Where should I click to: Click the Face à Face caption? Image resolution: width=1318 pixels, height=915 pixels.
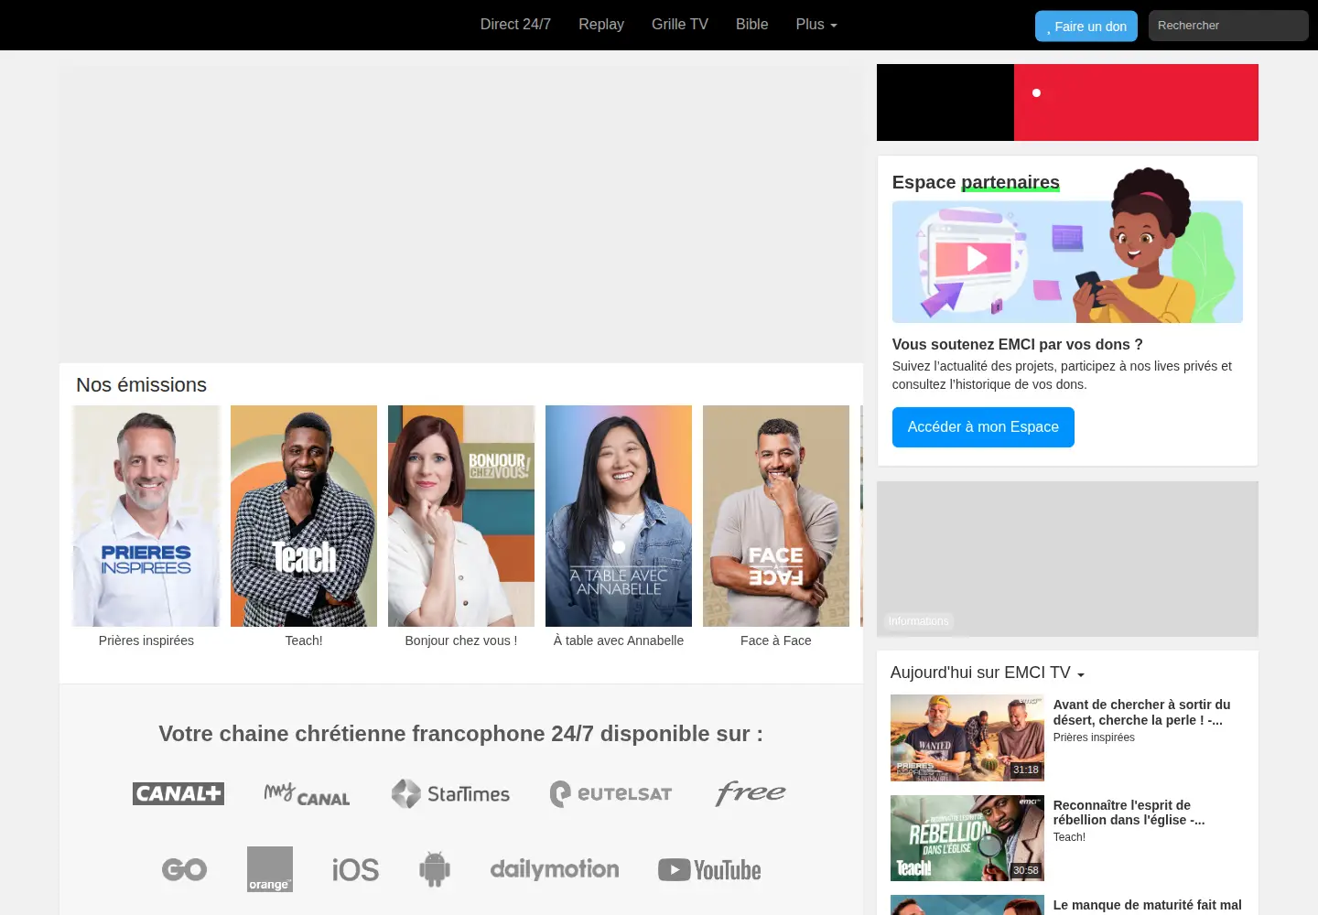776,640
